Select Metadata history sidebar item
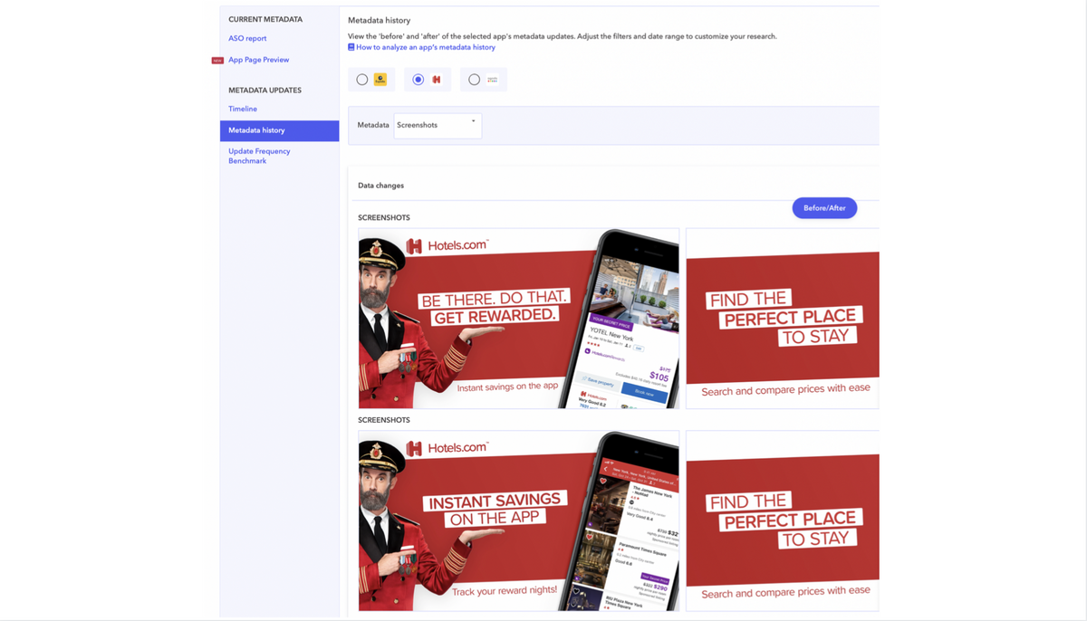The height and width of the screenshot is (621, 1087). click(x=280, y=130)
